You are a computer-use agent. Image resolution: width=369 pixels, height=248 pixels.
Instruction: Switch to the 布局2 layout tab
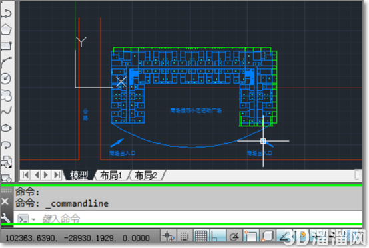point(146,176)
